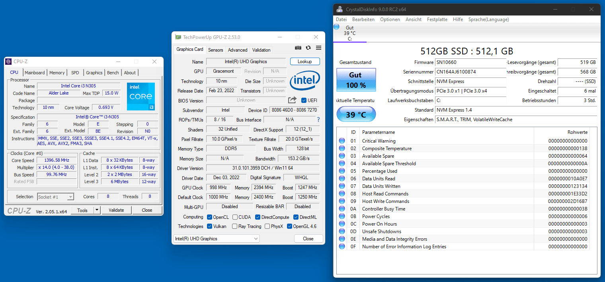Click status orb for Data Units Read row
The height and width of the screenshot is (282, 605).
[342, 179]
